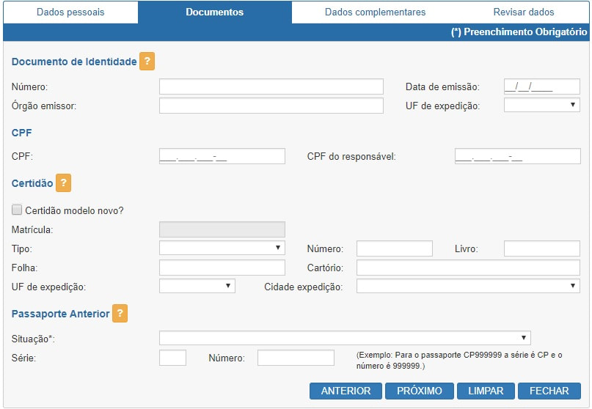Focus the identity document Número field
This screenshot has width=592, height=409.
pos(271,87)
